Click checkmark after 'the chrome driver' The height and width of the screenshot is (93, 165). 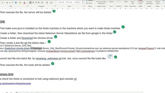click(56, 37)
